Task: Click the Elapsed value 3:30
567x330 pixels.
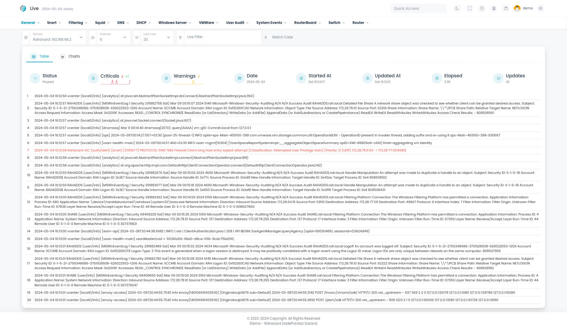Action: click(x=447, y=82)
